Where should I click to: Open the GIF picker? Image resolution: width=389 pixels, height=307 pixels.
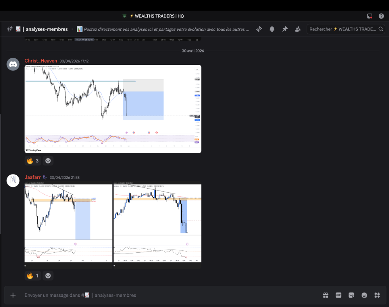(338, 295)
